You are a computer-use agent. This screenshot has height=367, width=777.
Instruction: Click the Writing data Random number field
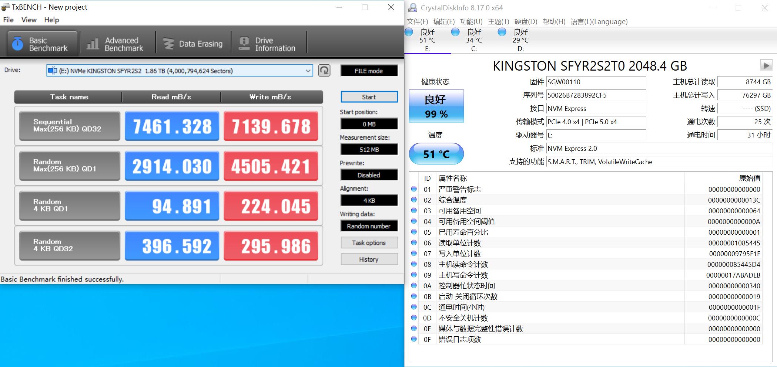[x=369, y=226]
